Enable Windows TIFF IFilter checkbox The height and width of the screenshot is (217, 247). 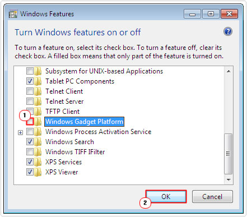(x=30, y=152)
